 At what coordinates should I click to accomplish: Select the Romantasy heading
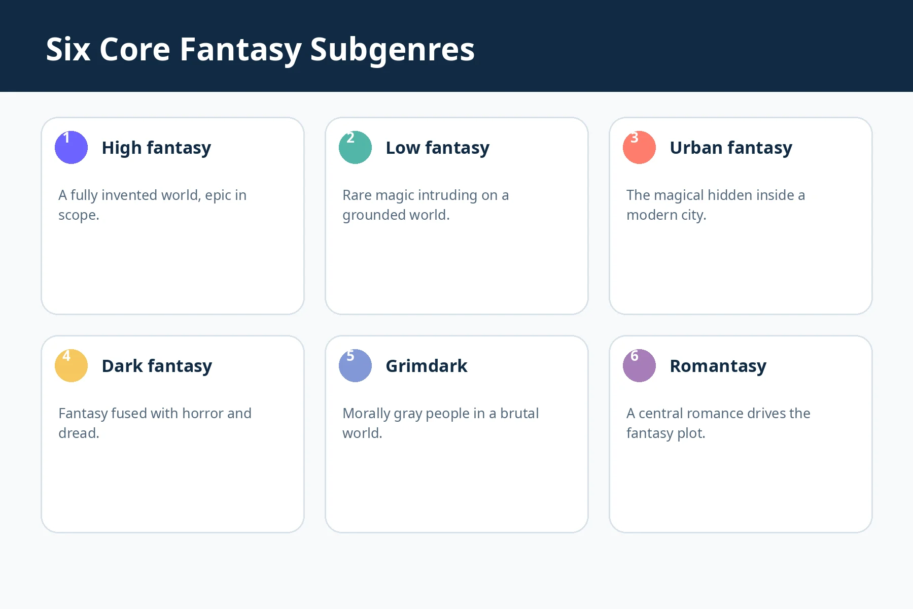tap(718, 366)
